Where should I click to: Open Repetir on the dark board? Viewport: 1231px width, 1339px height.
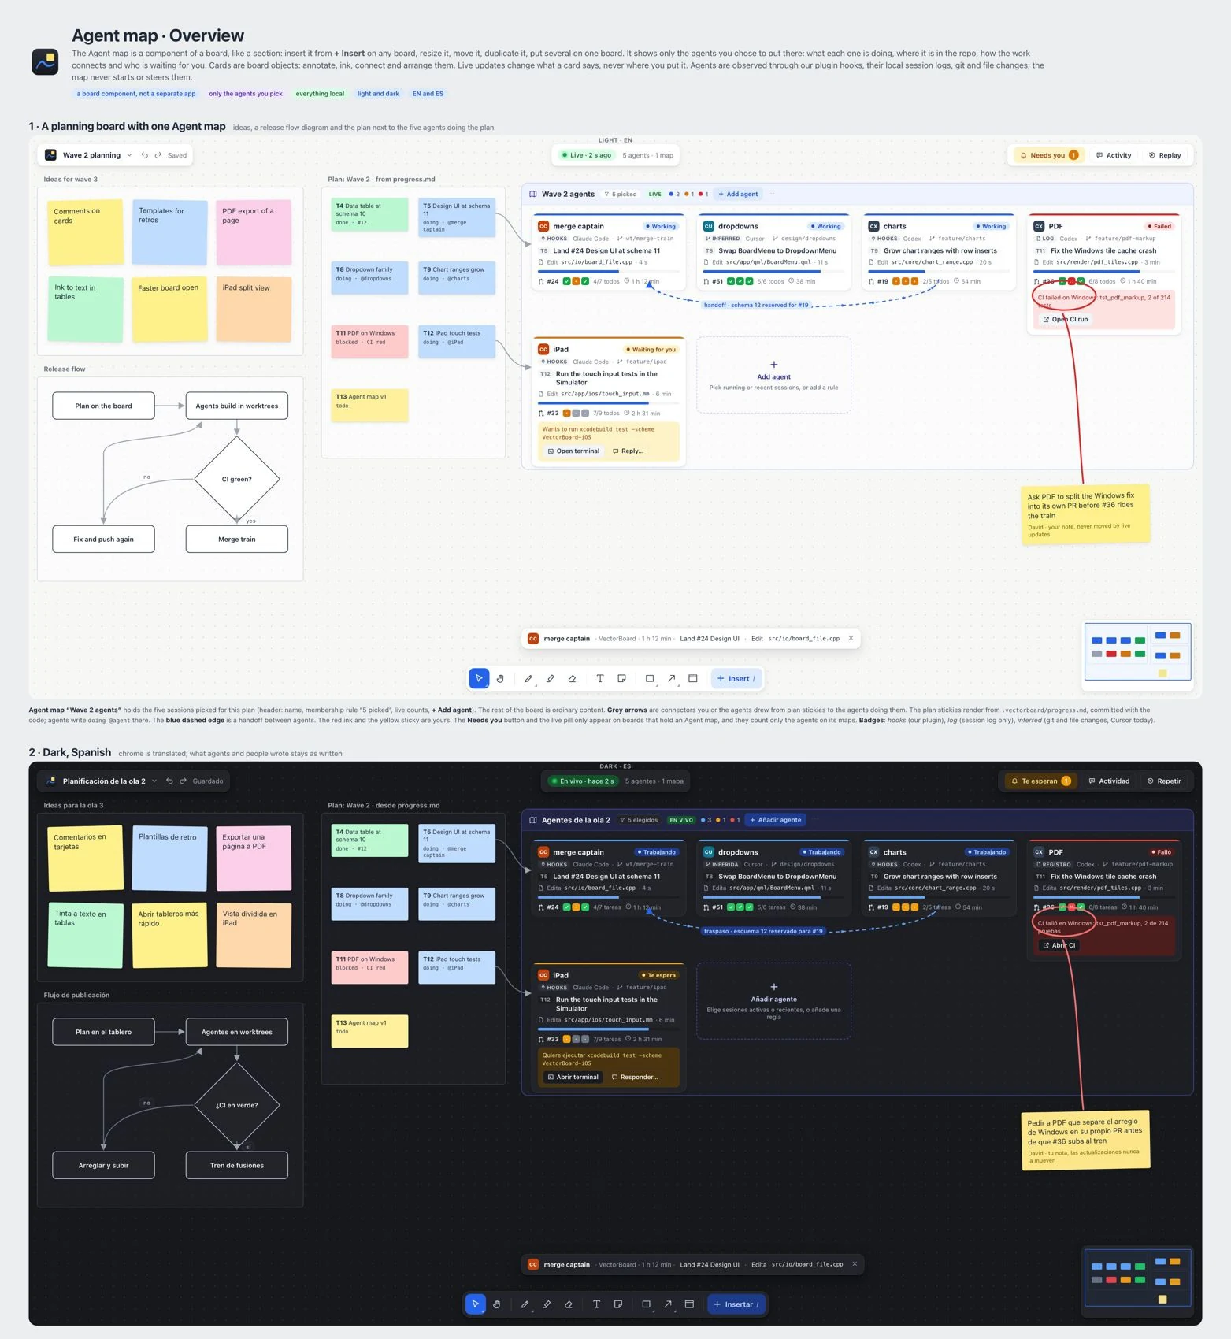coord(1164,781)
